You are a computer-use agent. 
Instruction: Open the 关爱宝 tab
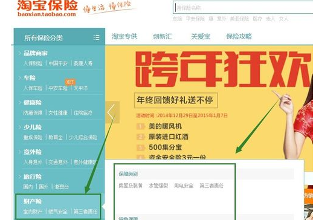click(201, 36)
